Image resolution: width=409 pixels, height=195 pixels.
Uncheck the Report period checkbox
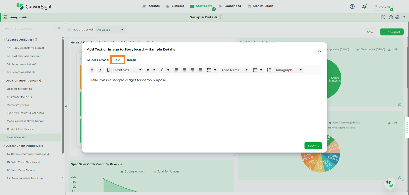pyautogui.click(x=69, y=30)
